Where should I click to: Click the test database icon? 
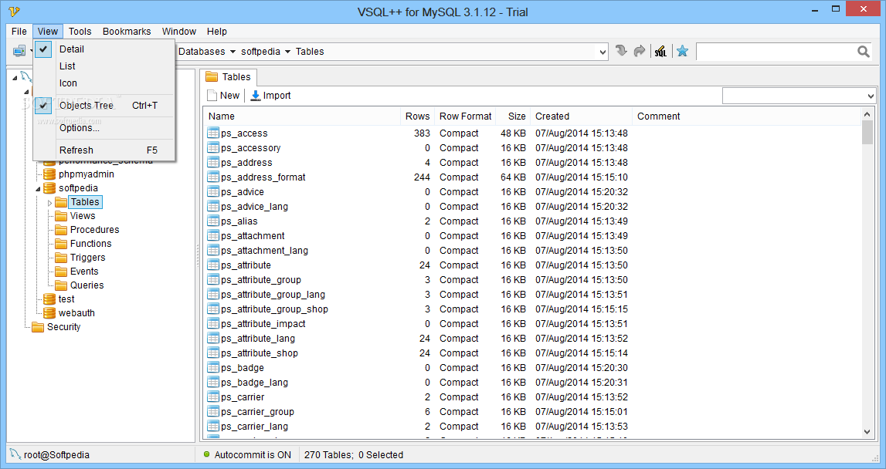[x=49, y=299]
